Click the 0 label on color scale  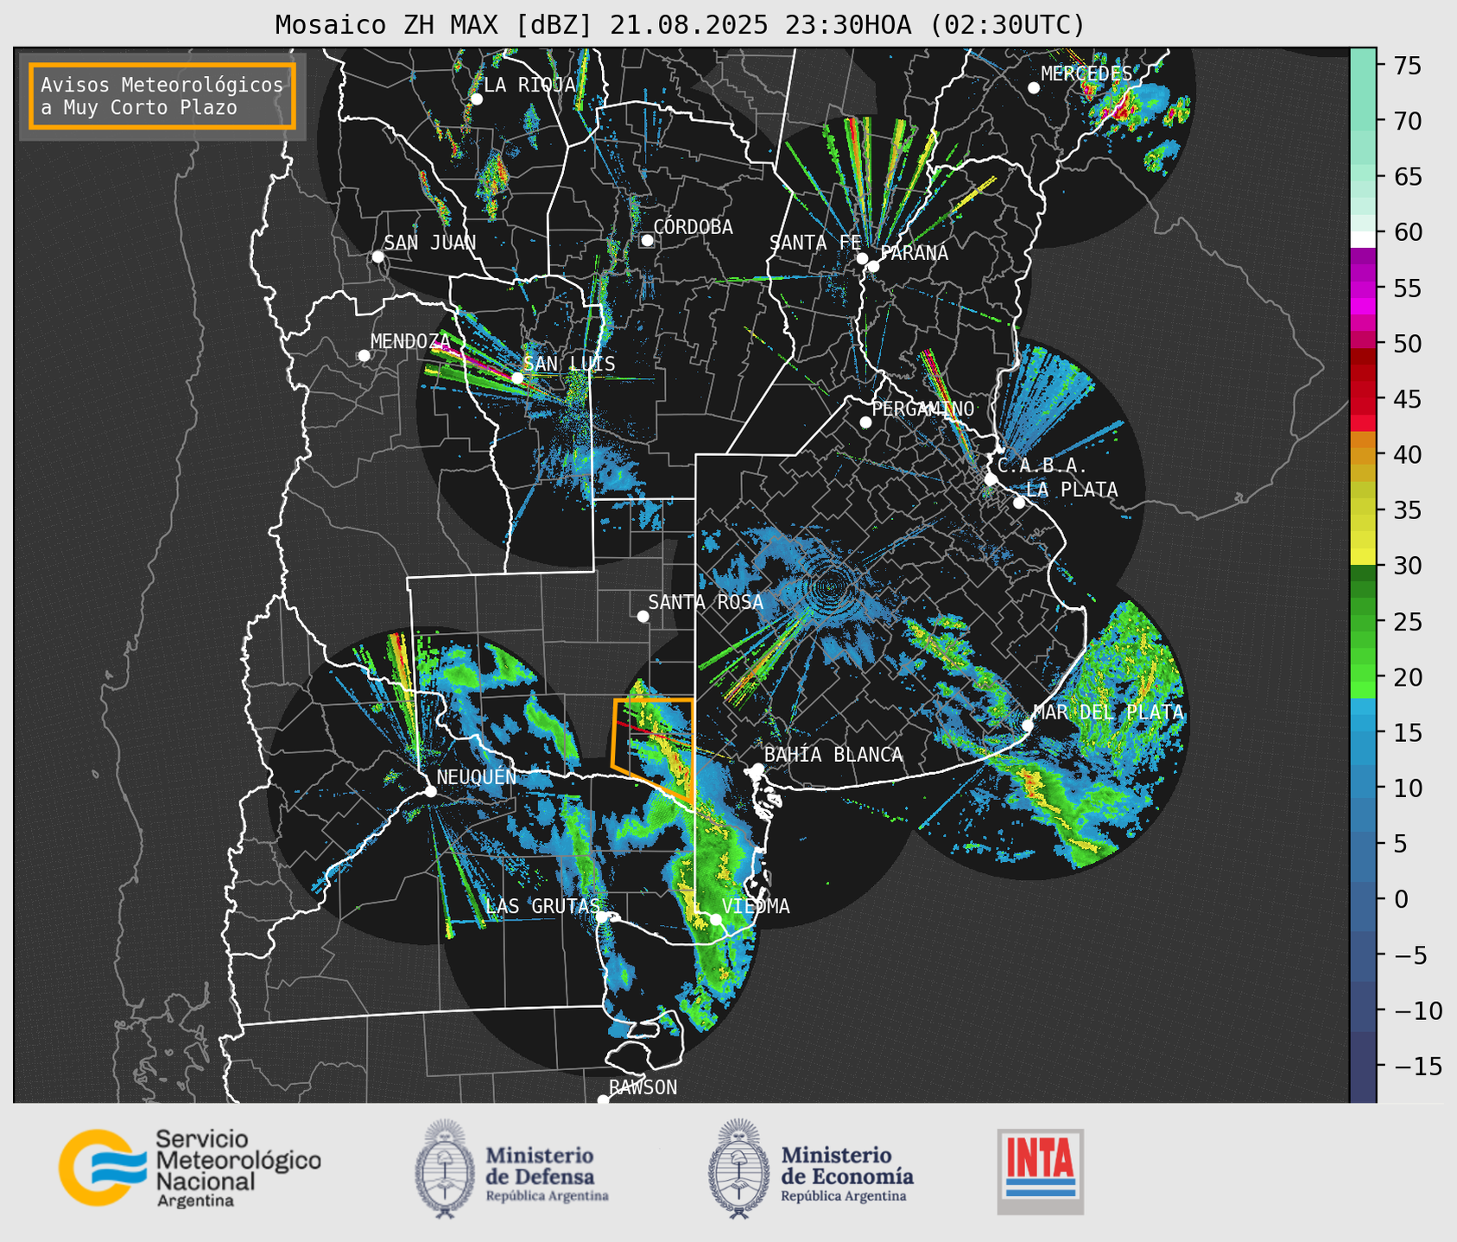coord(1401,899)
